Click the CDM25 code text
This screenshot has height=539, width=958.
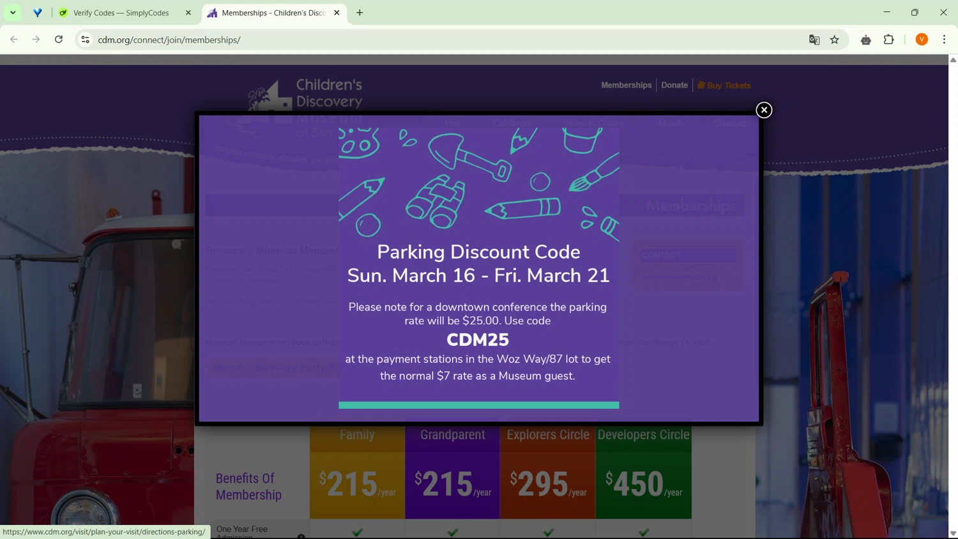[x=478, y=340]
